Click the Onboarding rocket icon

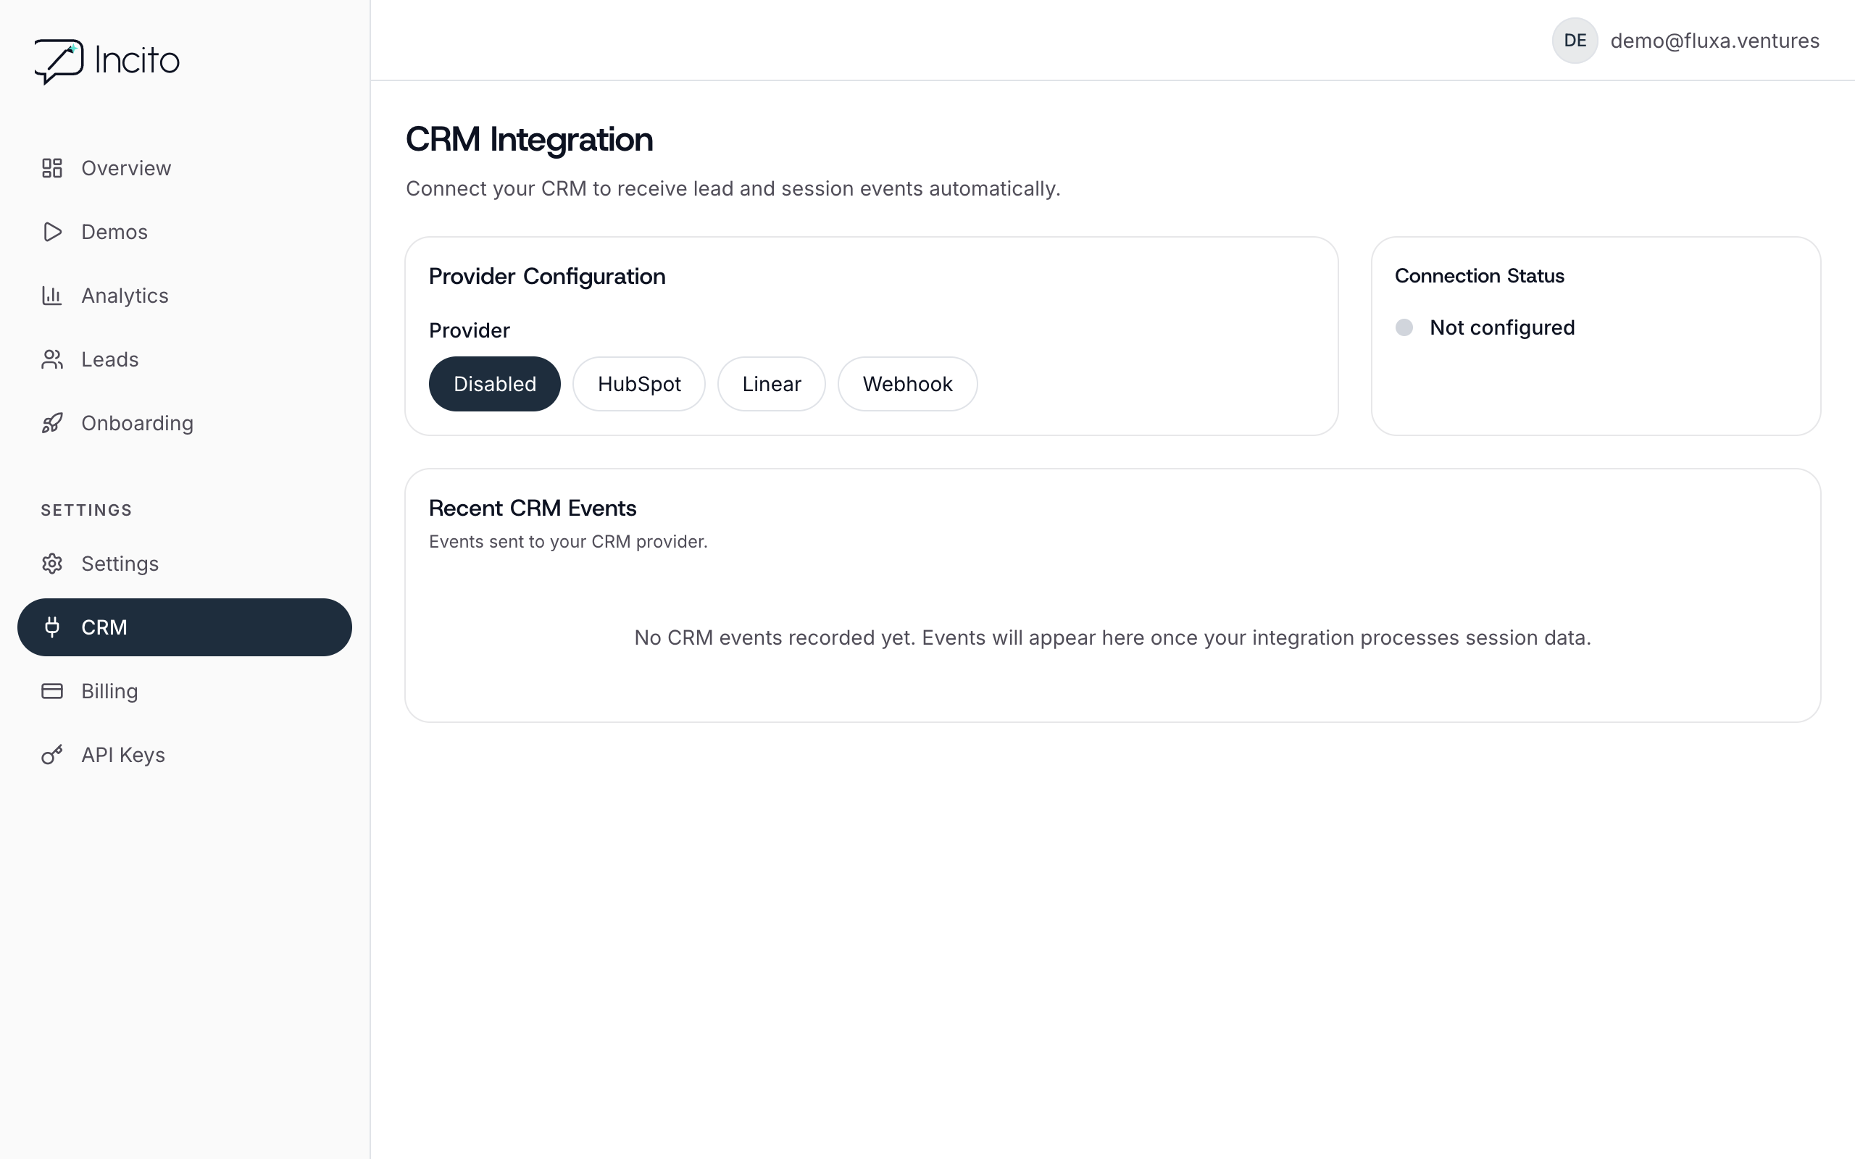[52, 422]
